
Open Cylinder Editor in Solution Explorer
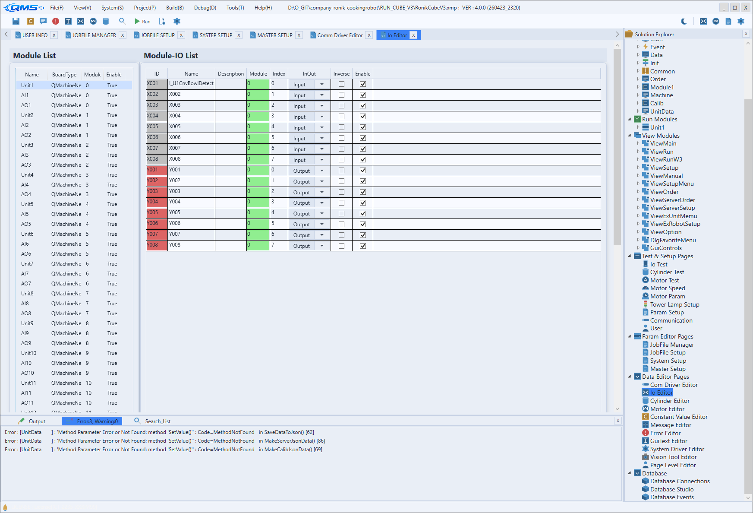[x=670, y=401]
